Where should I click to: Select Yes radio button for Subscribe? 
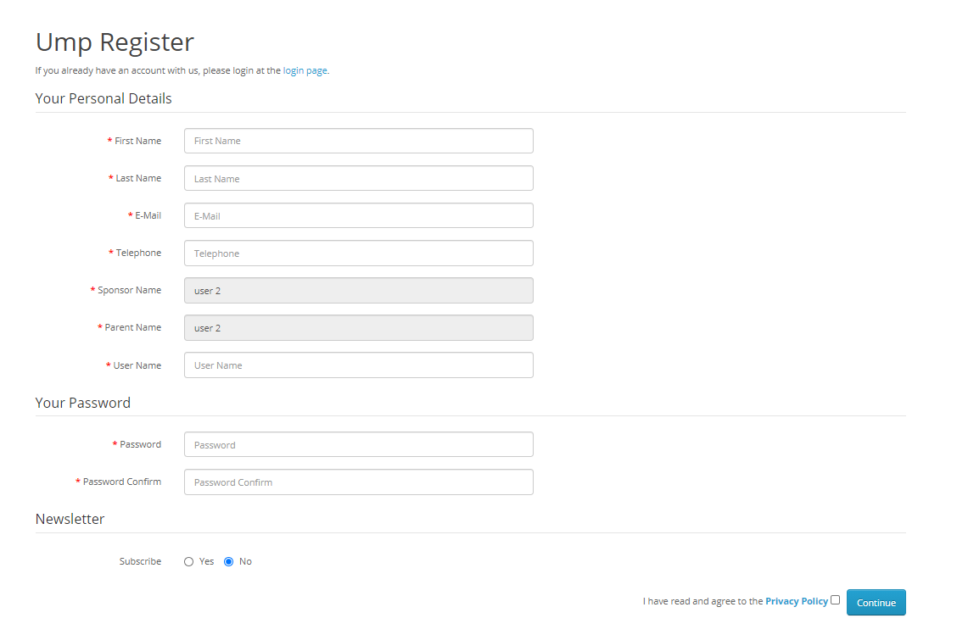coord(189,561)
